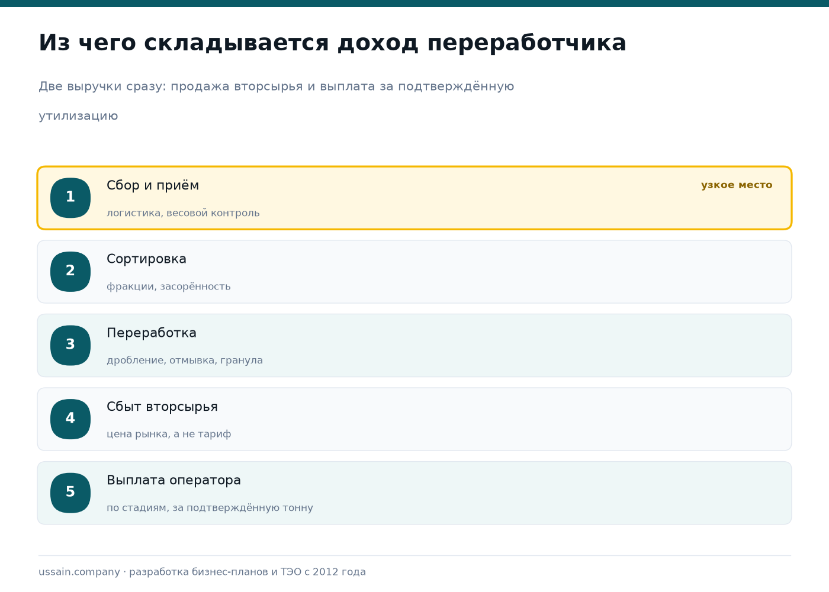This screenshot has width=829, height=592.
Task: Click the step 4 number badge
Action: (x=70, y=419)
